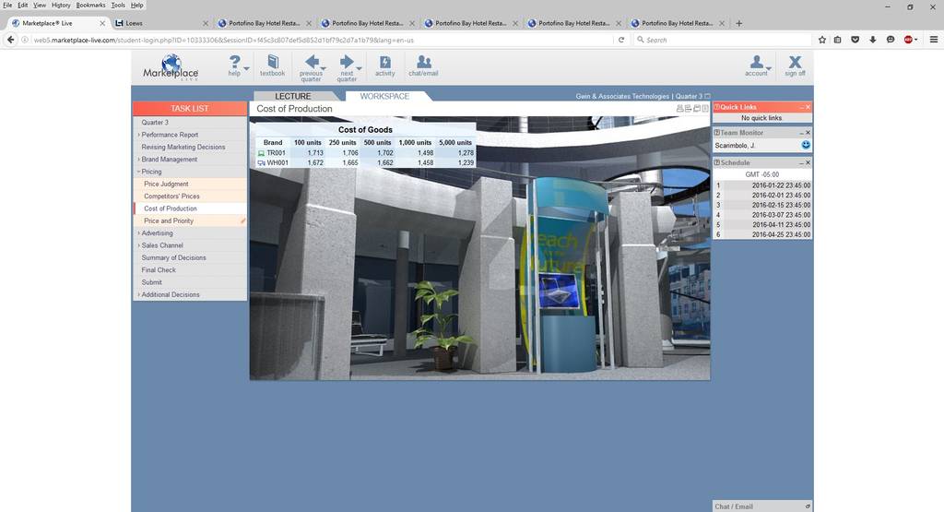
Task: Open the Bookmarks menu
Action: coord(90,5)
